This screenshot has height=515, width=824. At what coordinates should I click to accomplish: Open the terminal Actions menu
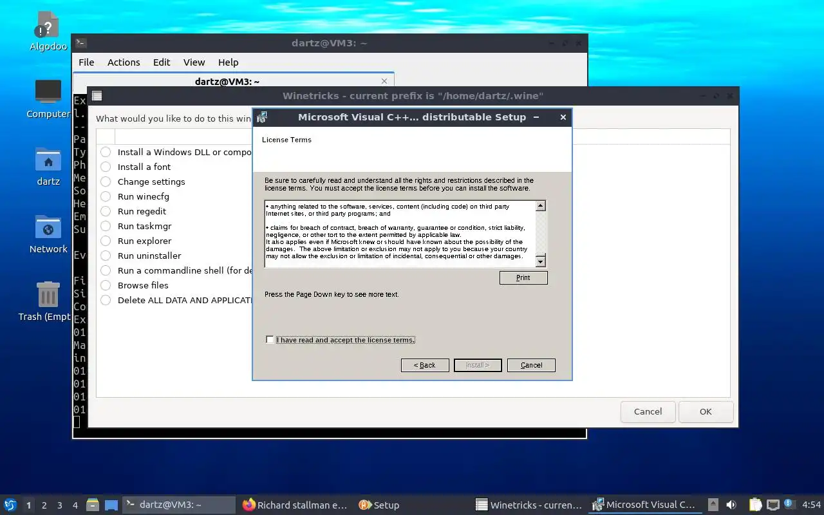124,62
